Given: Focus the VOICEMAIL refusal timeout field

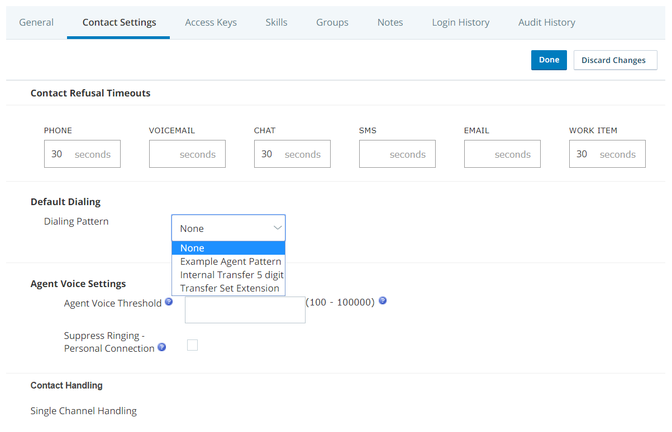Looking at the screenshot, I should (187, 154).
